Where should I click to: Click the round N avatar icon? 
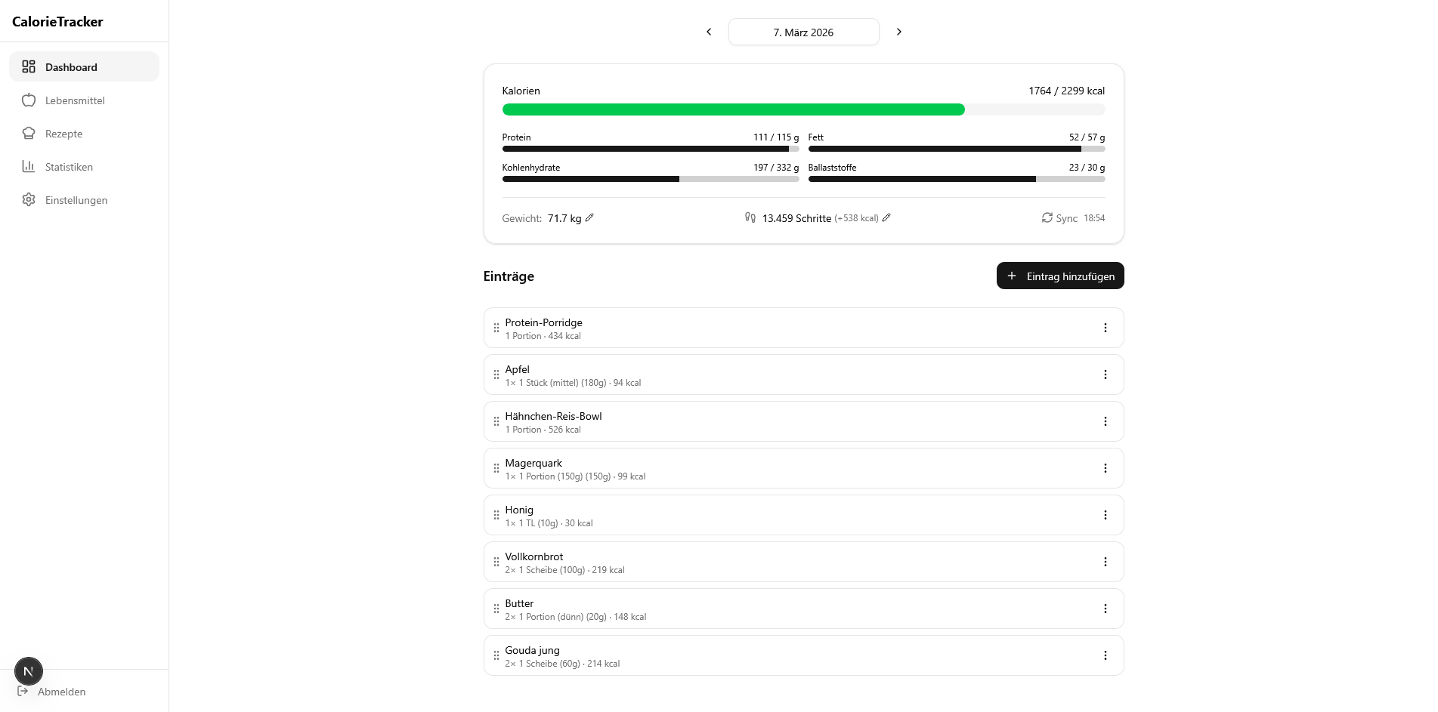click(x=29, y=671)
